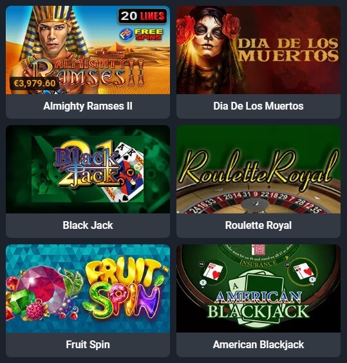Open the Dia De Los Muertos thumbnail
This screenshot has width=347, height=363.
coord(258,50)
